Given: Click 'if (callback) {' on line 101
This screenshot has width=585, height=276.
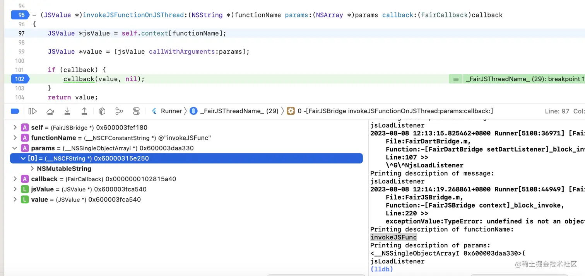Looking at the screenshot, I should 77,70.
